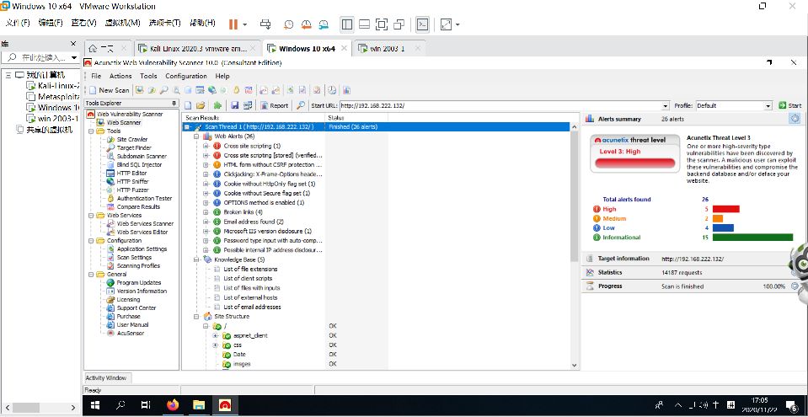Click the magnifier icon beside Report button
808x417 pixels.
coord(301,105)
